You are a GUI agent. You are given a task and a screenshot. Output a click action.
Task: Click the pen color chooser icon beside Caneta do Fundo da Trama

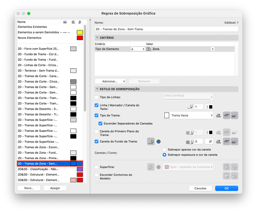[x=151, y=141]
